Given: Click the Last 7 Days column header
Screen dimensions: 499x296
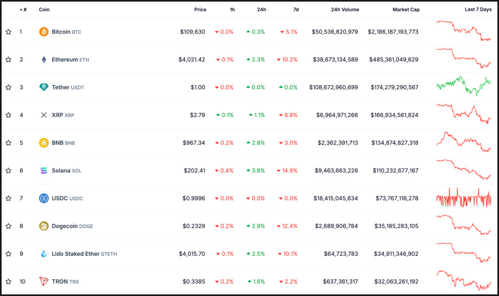Looking at the screenshot, I should pyautogui.click(x=478, y=9).
